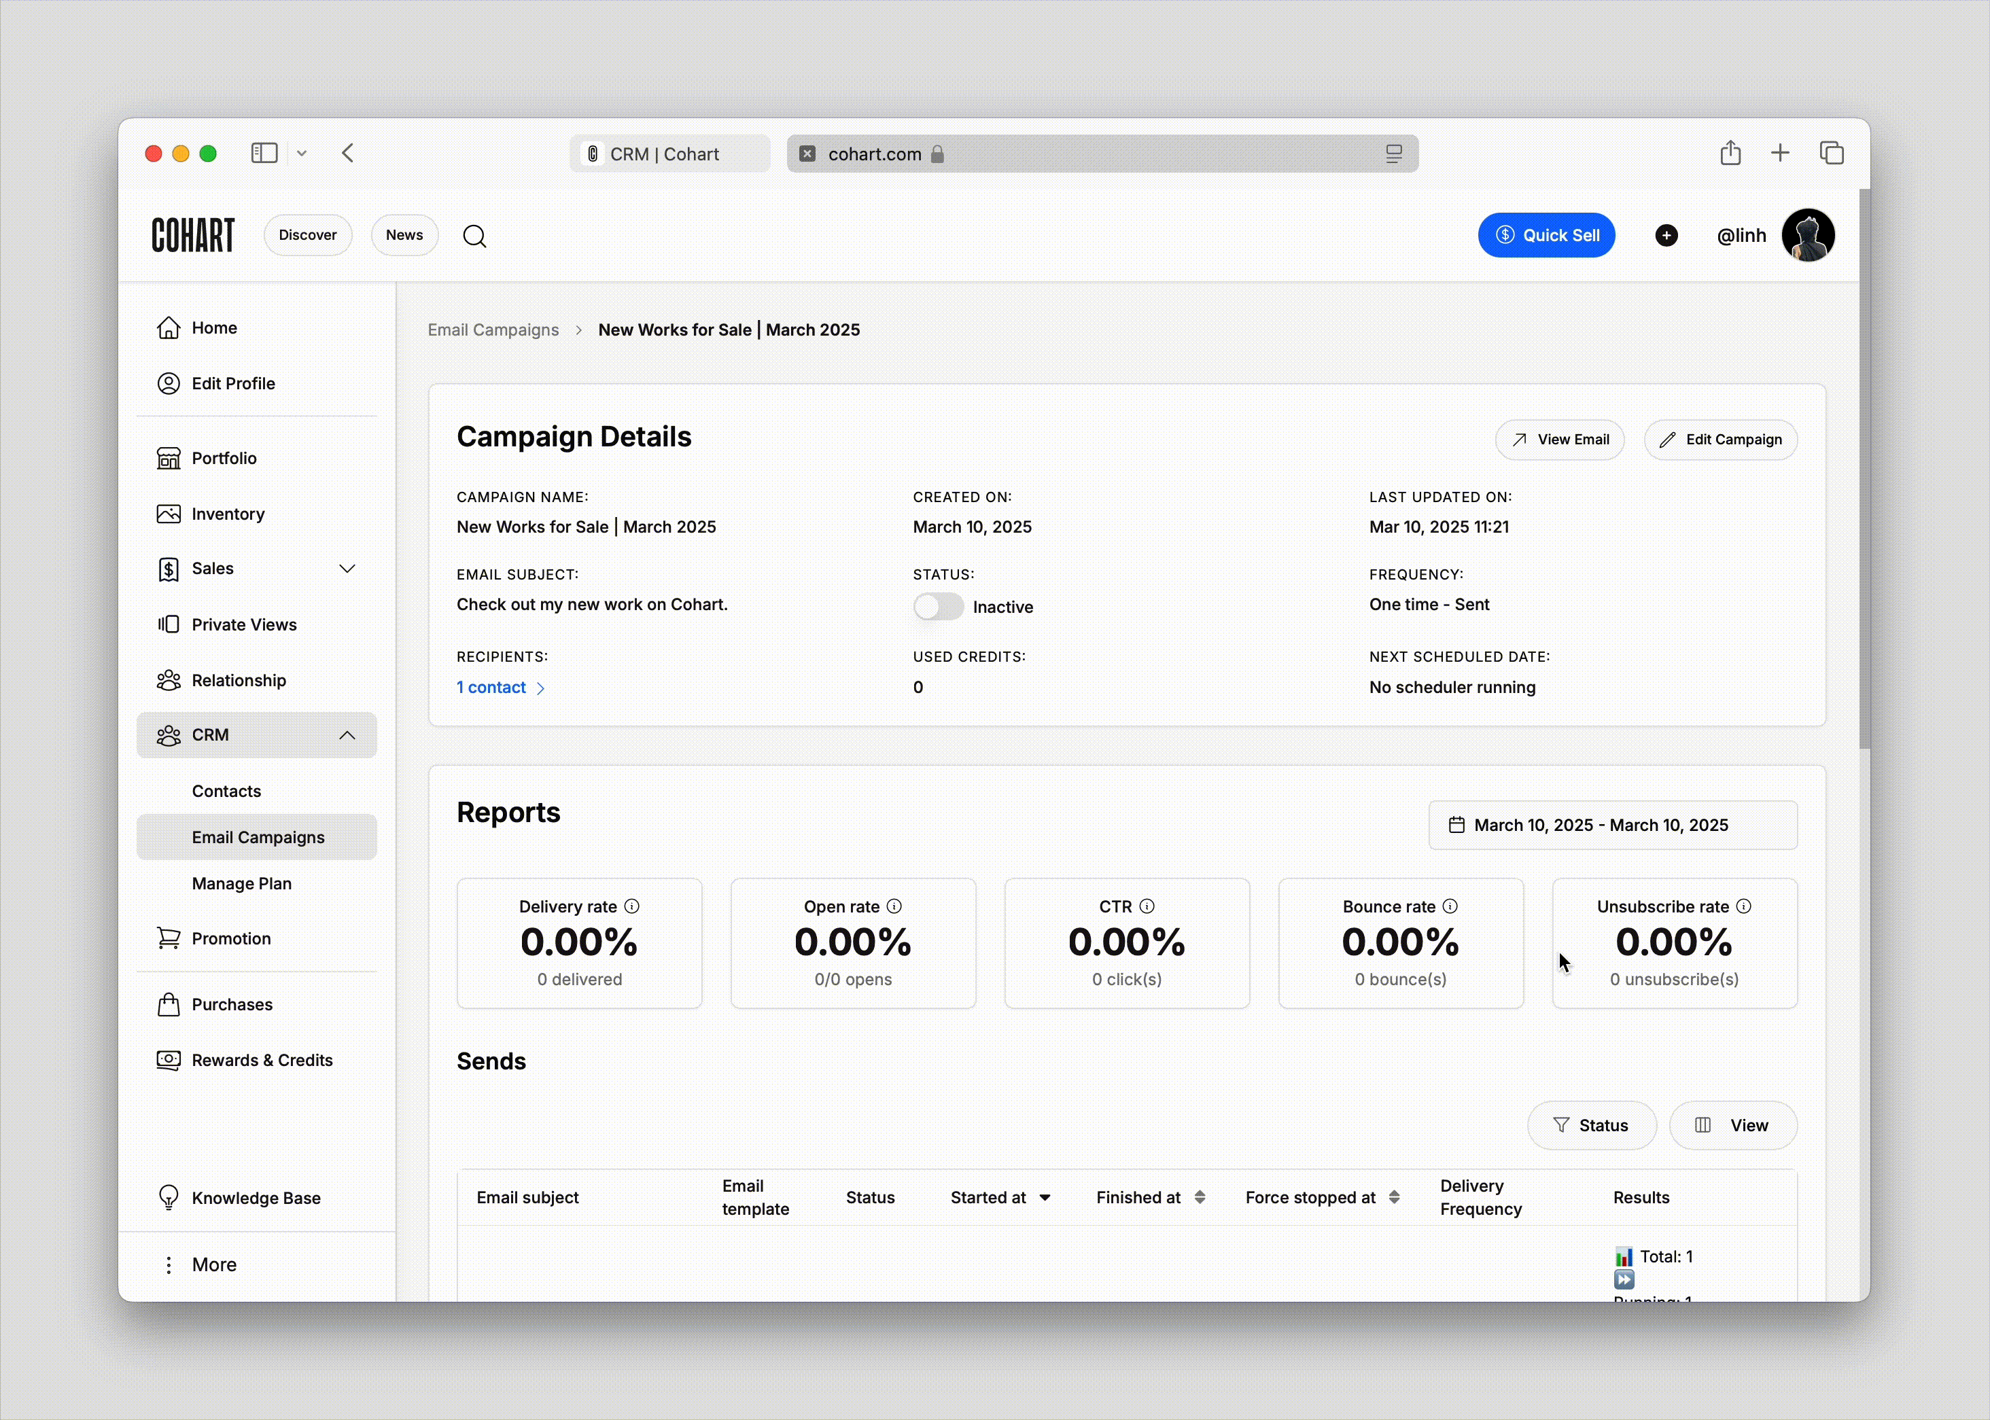Click the Promotion cart icon
1990x1420 pixels.
(169, 938)
